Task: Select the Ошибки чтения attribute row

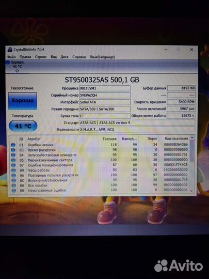Action: 100,145
